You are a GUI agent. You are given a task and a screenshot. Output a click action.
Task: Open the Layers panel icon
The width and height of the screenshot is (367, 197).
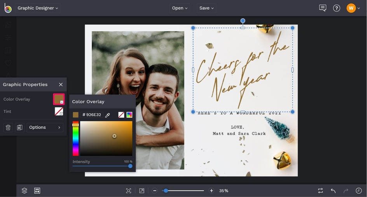[x=24, y=191]
